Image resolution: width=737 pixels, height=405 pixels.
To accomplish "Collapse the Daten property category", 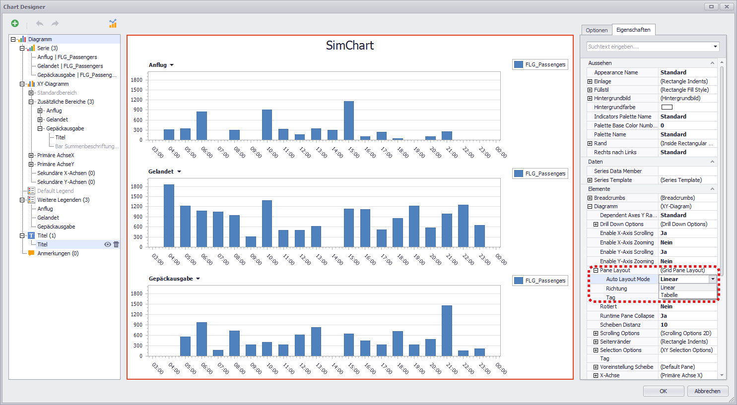I will (x=712, y=162).
